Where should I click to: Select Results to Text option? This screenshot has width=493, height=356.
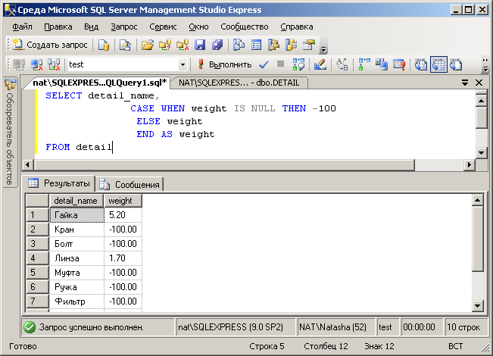click(421, 64)
